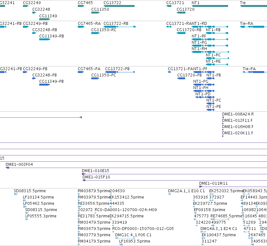Select BAC clone DME1-015P10
Viewport: 267px width, 246px height.
[x=96, y=177]
